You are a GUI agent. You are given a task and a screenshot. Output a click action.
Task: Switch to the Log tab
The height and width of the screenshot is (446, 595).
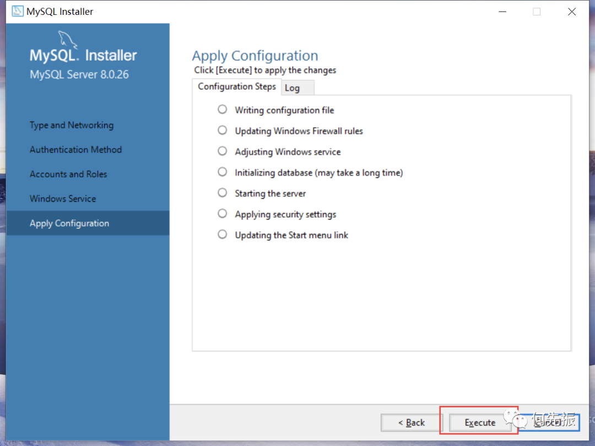pyautogui.click(x=297, y=88)
